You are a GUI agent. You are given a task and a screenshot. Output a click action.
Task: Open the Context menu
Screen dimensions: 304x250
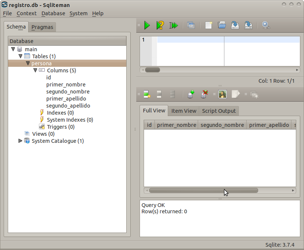(27, 13)
